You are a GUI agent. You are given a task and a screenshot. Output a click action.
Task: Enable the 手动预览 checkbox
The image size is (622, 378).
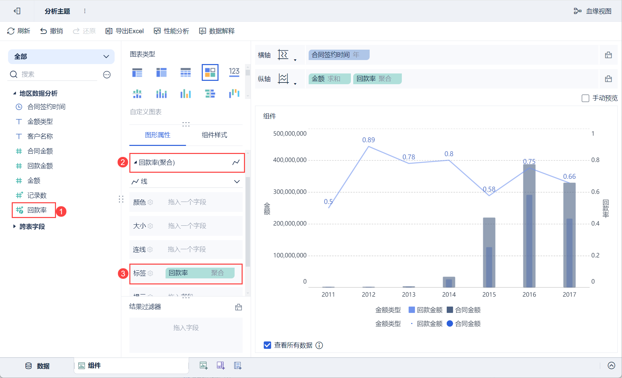click(585, 98)
